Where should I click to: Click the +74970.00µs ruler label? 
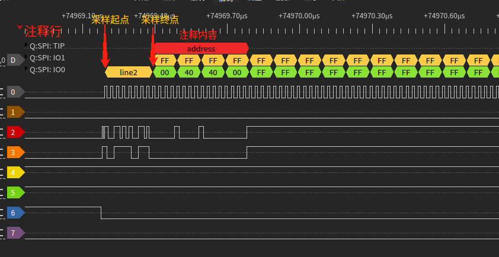(x=299, y=16)
